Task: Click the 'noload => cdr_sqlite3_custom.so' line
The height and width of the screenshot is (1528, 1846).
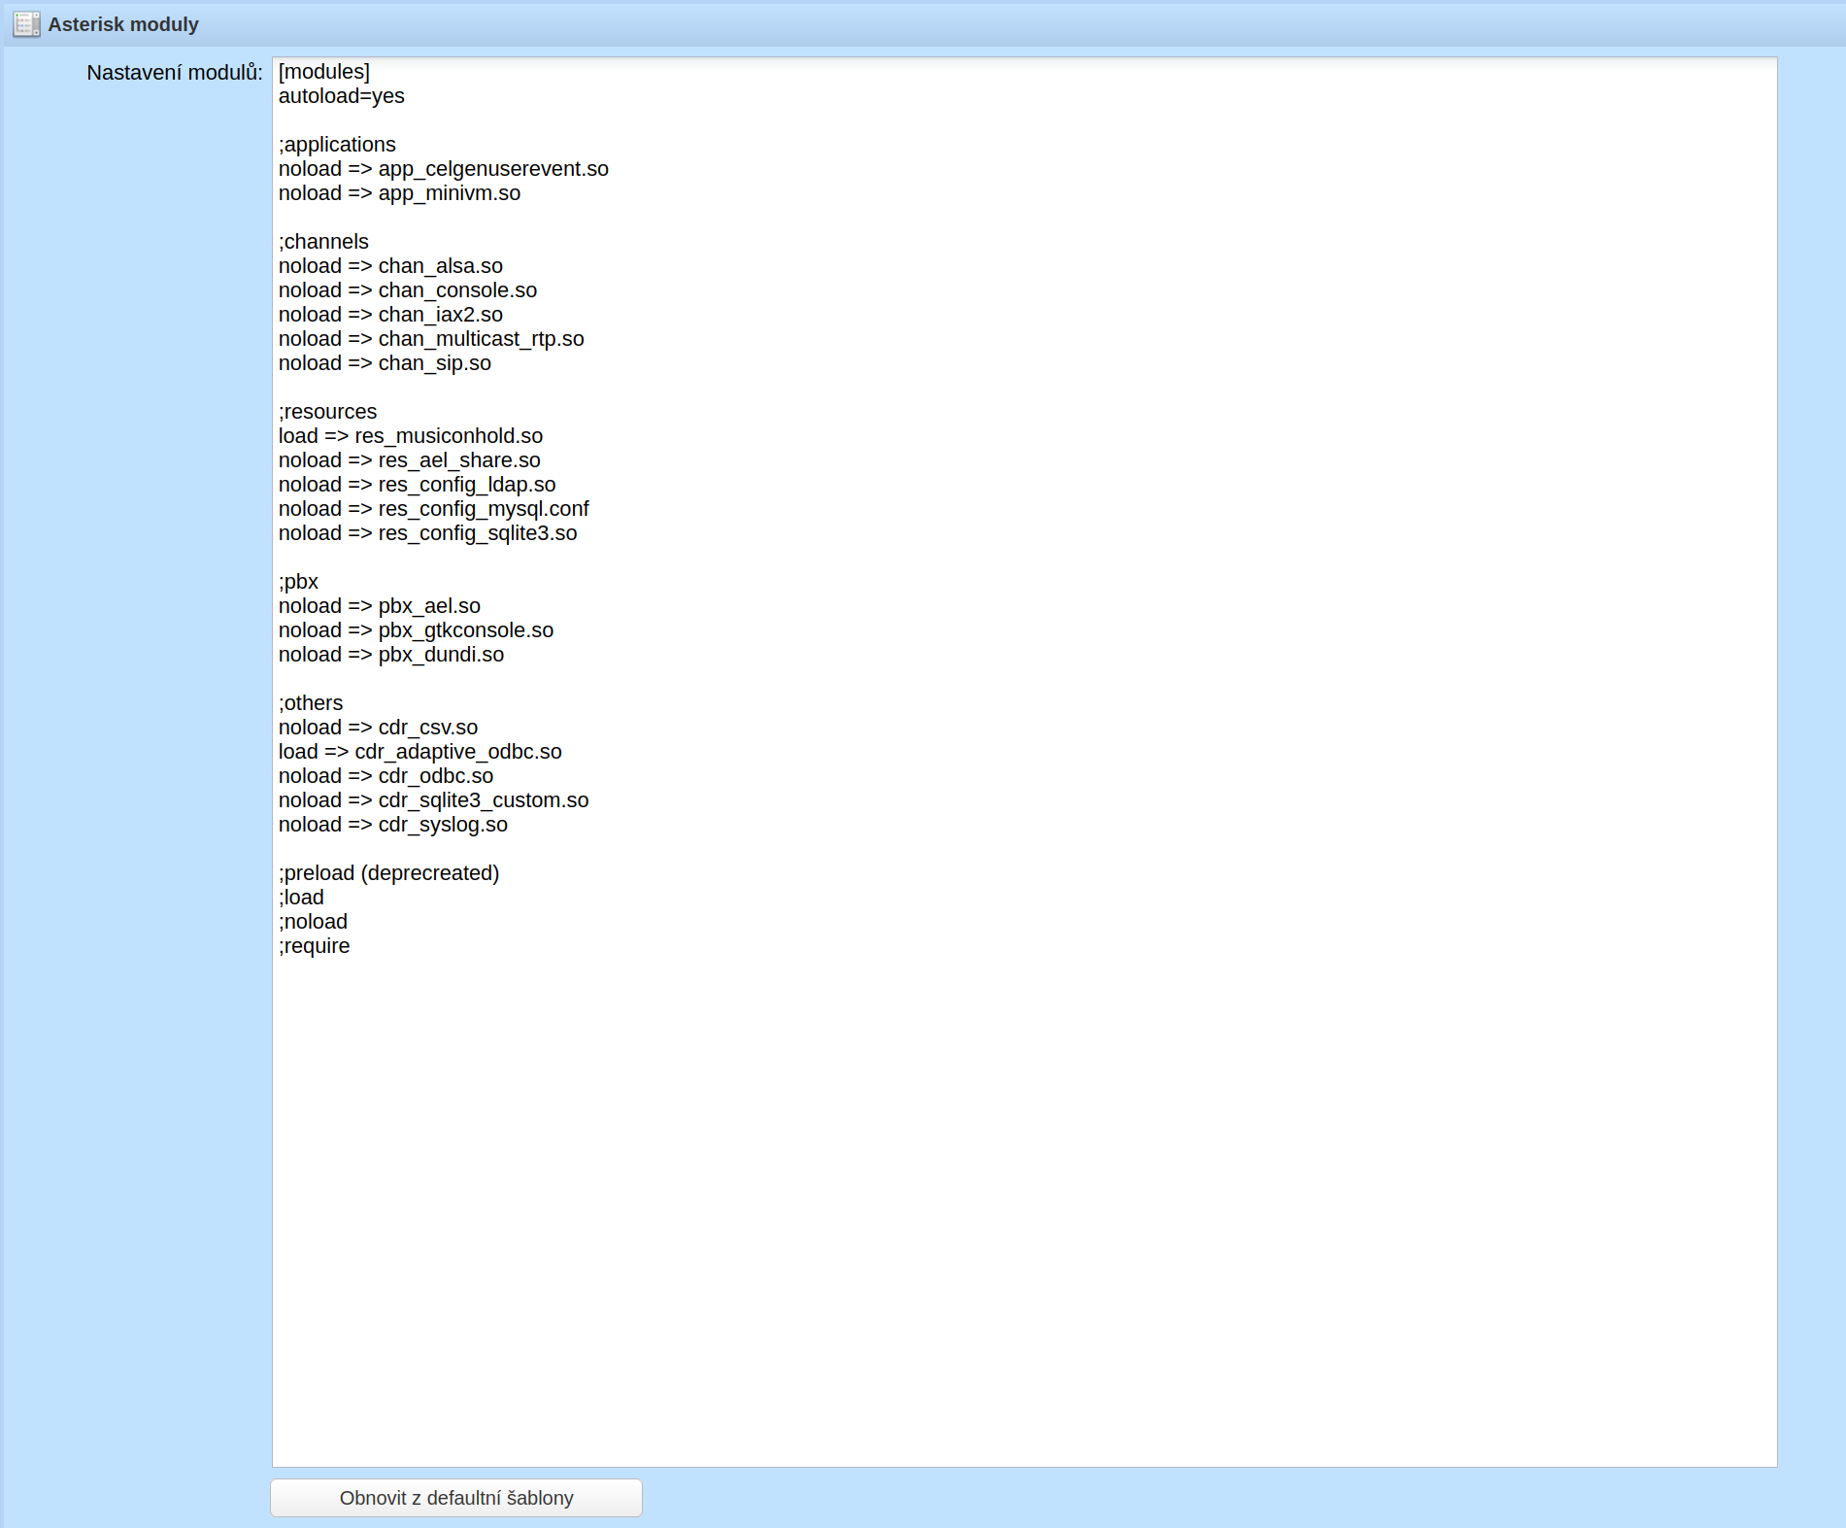Action: tap(434, 800)
